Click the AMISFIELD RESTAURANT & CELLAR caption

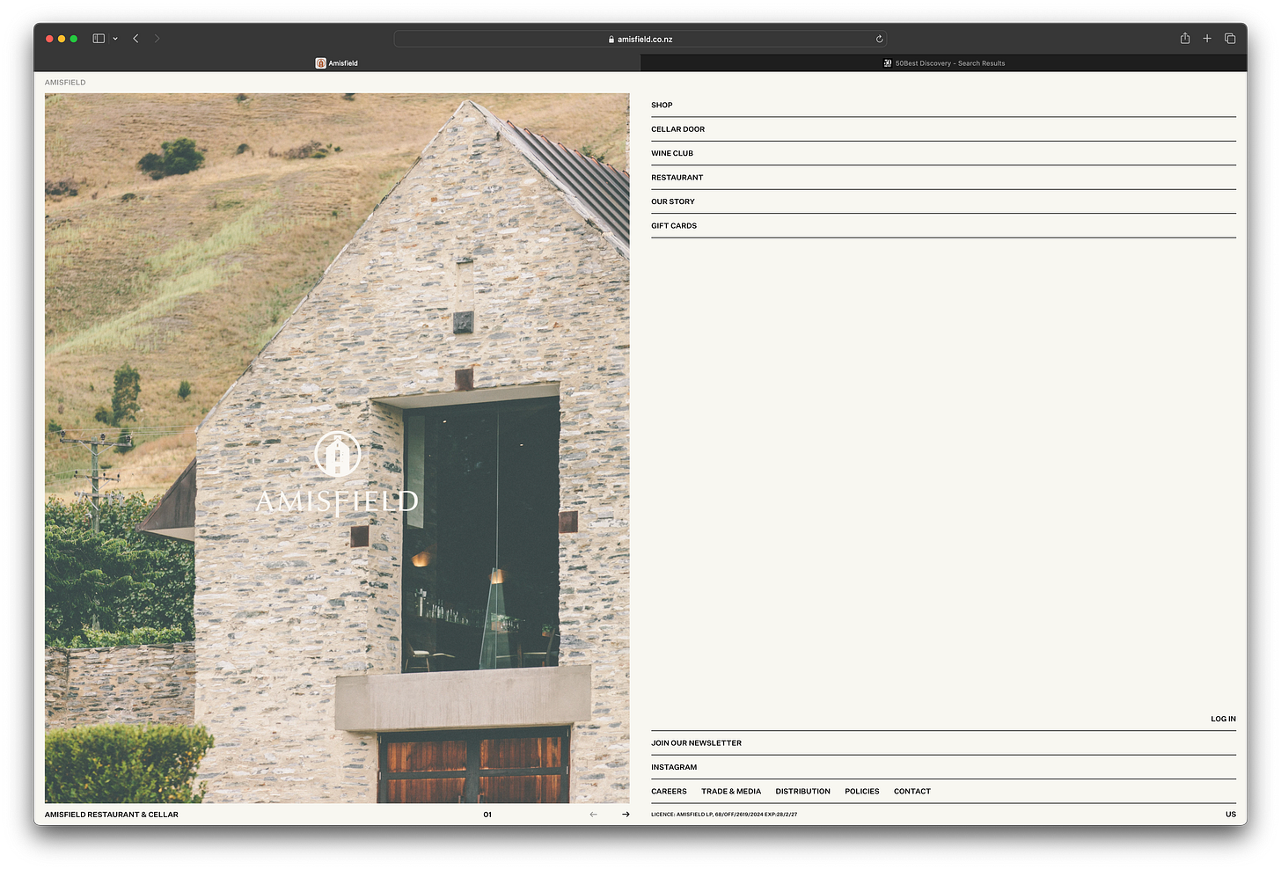112,815
